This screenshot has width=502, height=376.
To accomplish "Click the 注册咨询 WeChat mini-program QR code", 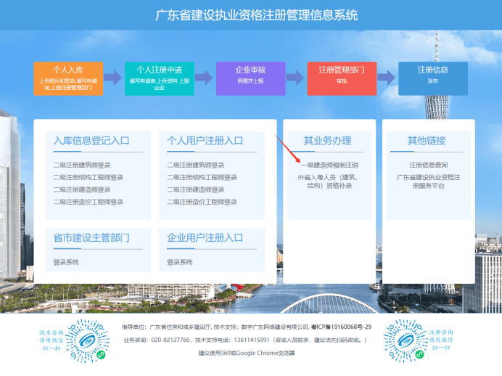I will pyautogui.click(x=405, y=341).
